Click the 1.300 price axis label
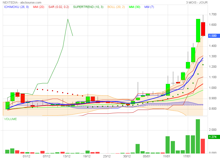The image size is (220, 159). click(x=213, y=56)
